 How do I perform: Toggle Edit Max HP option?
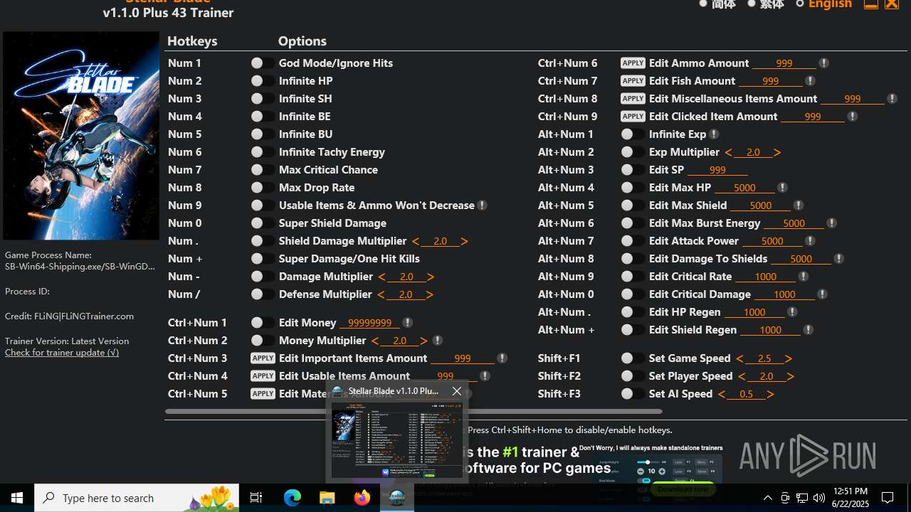(632, 188)
